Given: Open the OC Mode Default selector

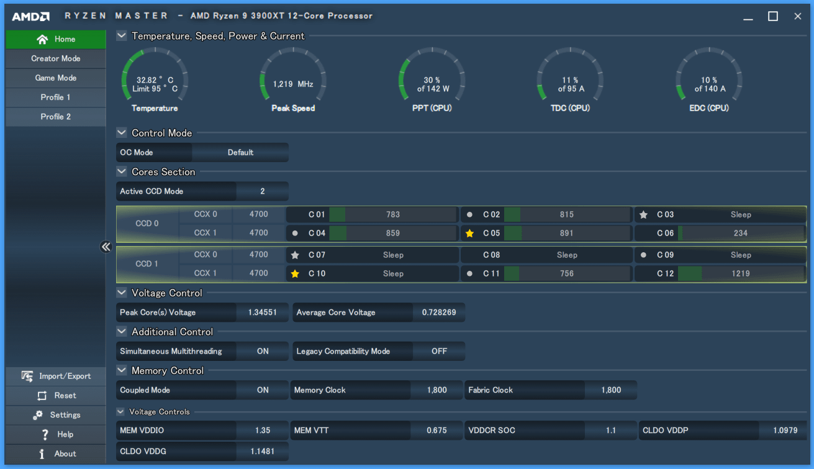Looking at the screenshot, I should click(240, 152).
